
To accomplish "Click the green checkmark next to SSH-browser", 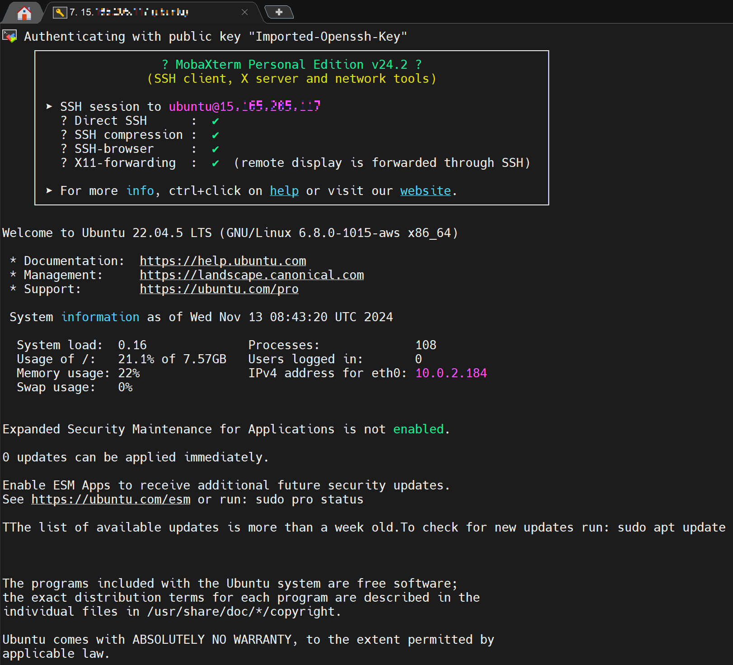I will click(x=216, y=149).
